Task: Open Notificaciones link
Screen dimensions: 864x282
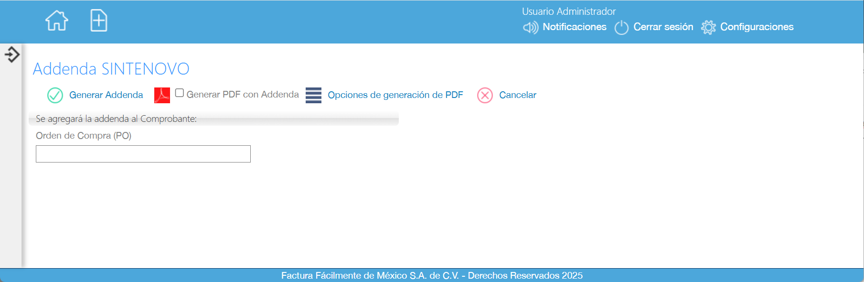Action: pos(575,27)
